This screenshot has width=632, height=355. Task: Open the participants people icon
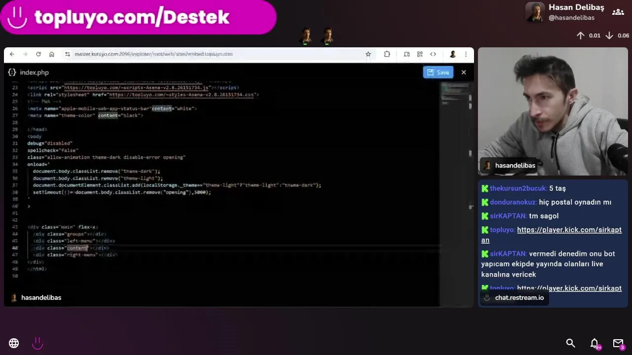(618, 12)
